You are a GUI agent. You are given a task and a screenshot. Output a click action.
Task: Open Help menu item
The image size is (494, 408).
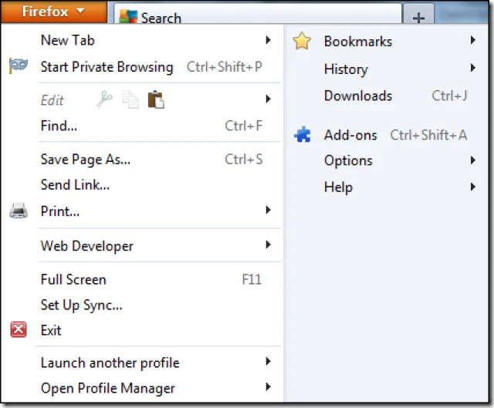(386, 187)
